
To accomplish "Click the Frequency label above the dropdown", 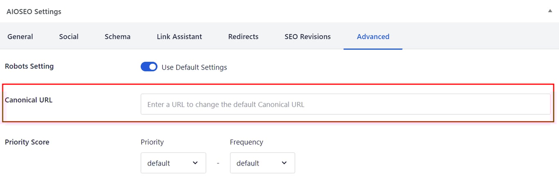I will [246, 142].
